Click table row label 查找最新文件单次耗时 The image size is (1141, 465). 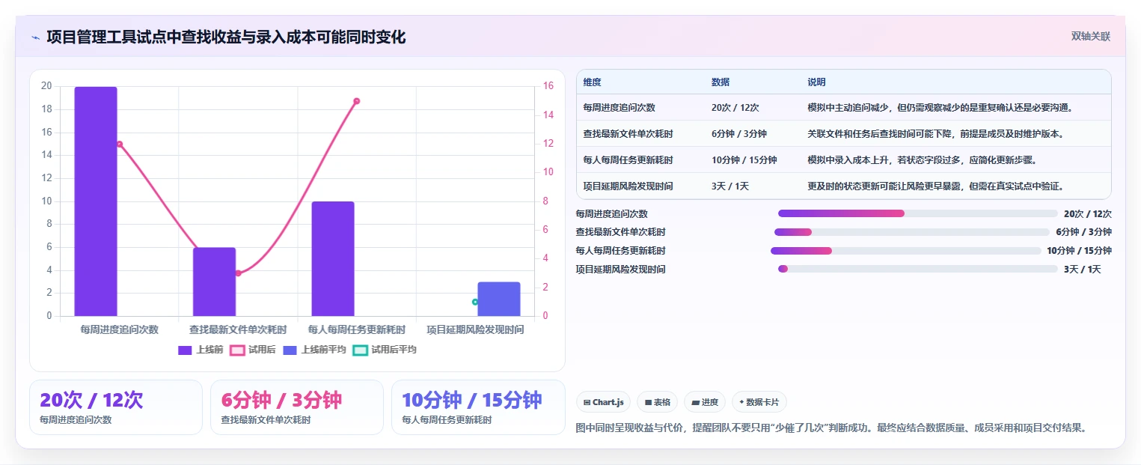[628, 134]
